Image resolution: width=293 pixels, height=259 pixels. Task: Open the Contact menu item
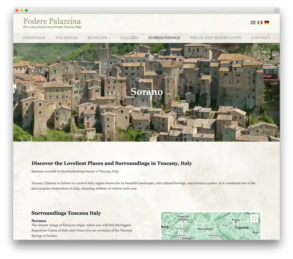pyautogui.click(x=260, y=38)
